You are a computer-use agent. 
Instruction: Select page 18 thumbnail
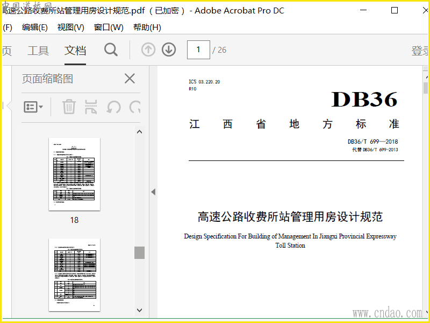point(74,174)
